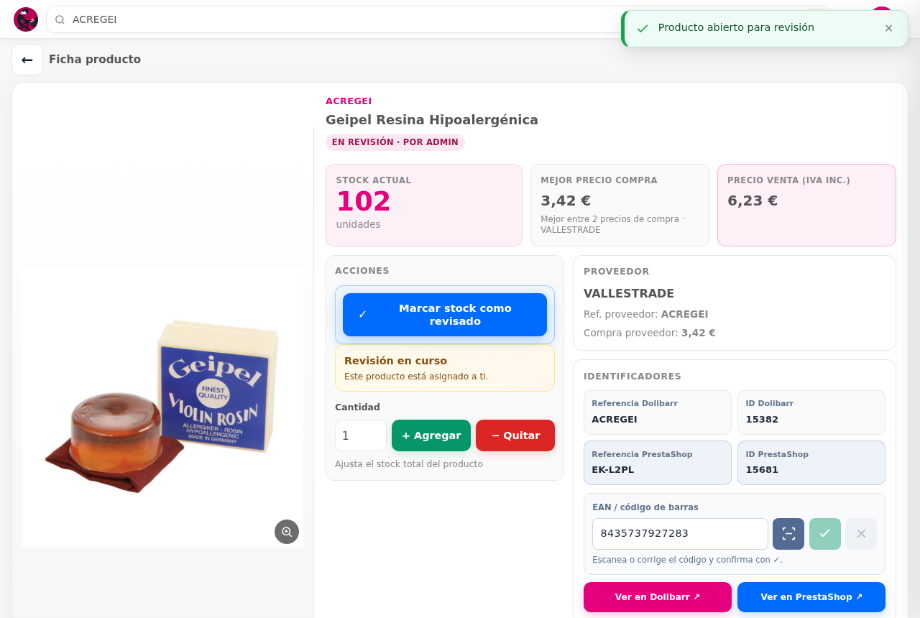Click sale price '6,23 €'
Viewport: 920px width, 618px height.
pyautogui.click(x=753, y=201)
